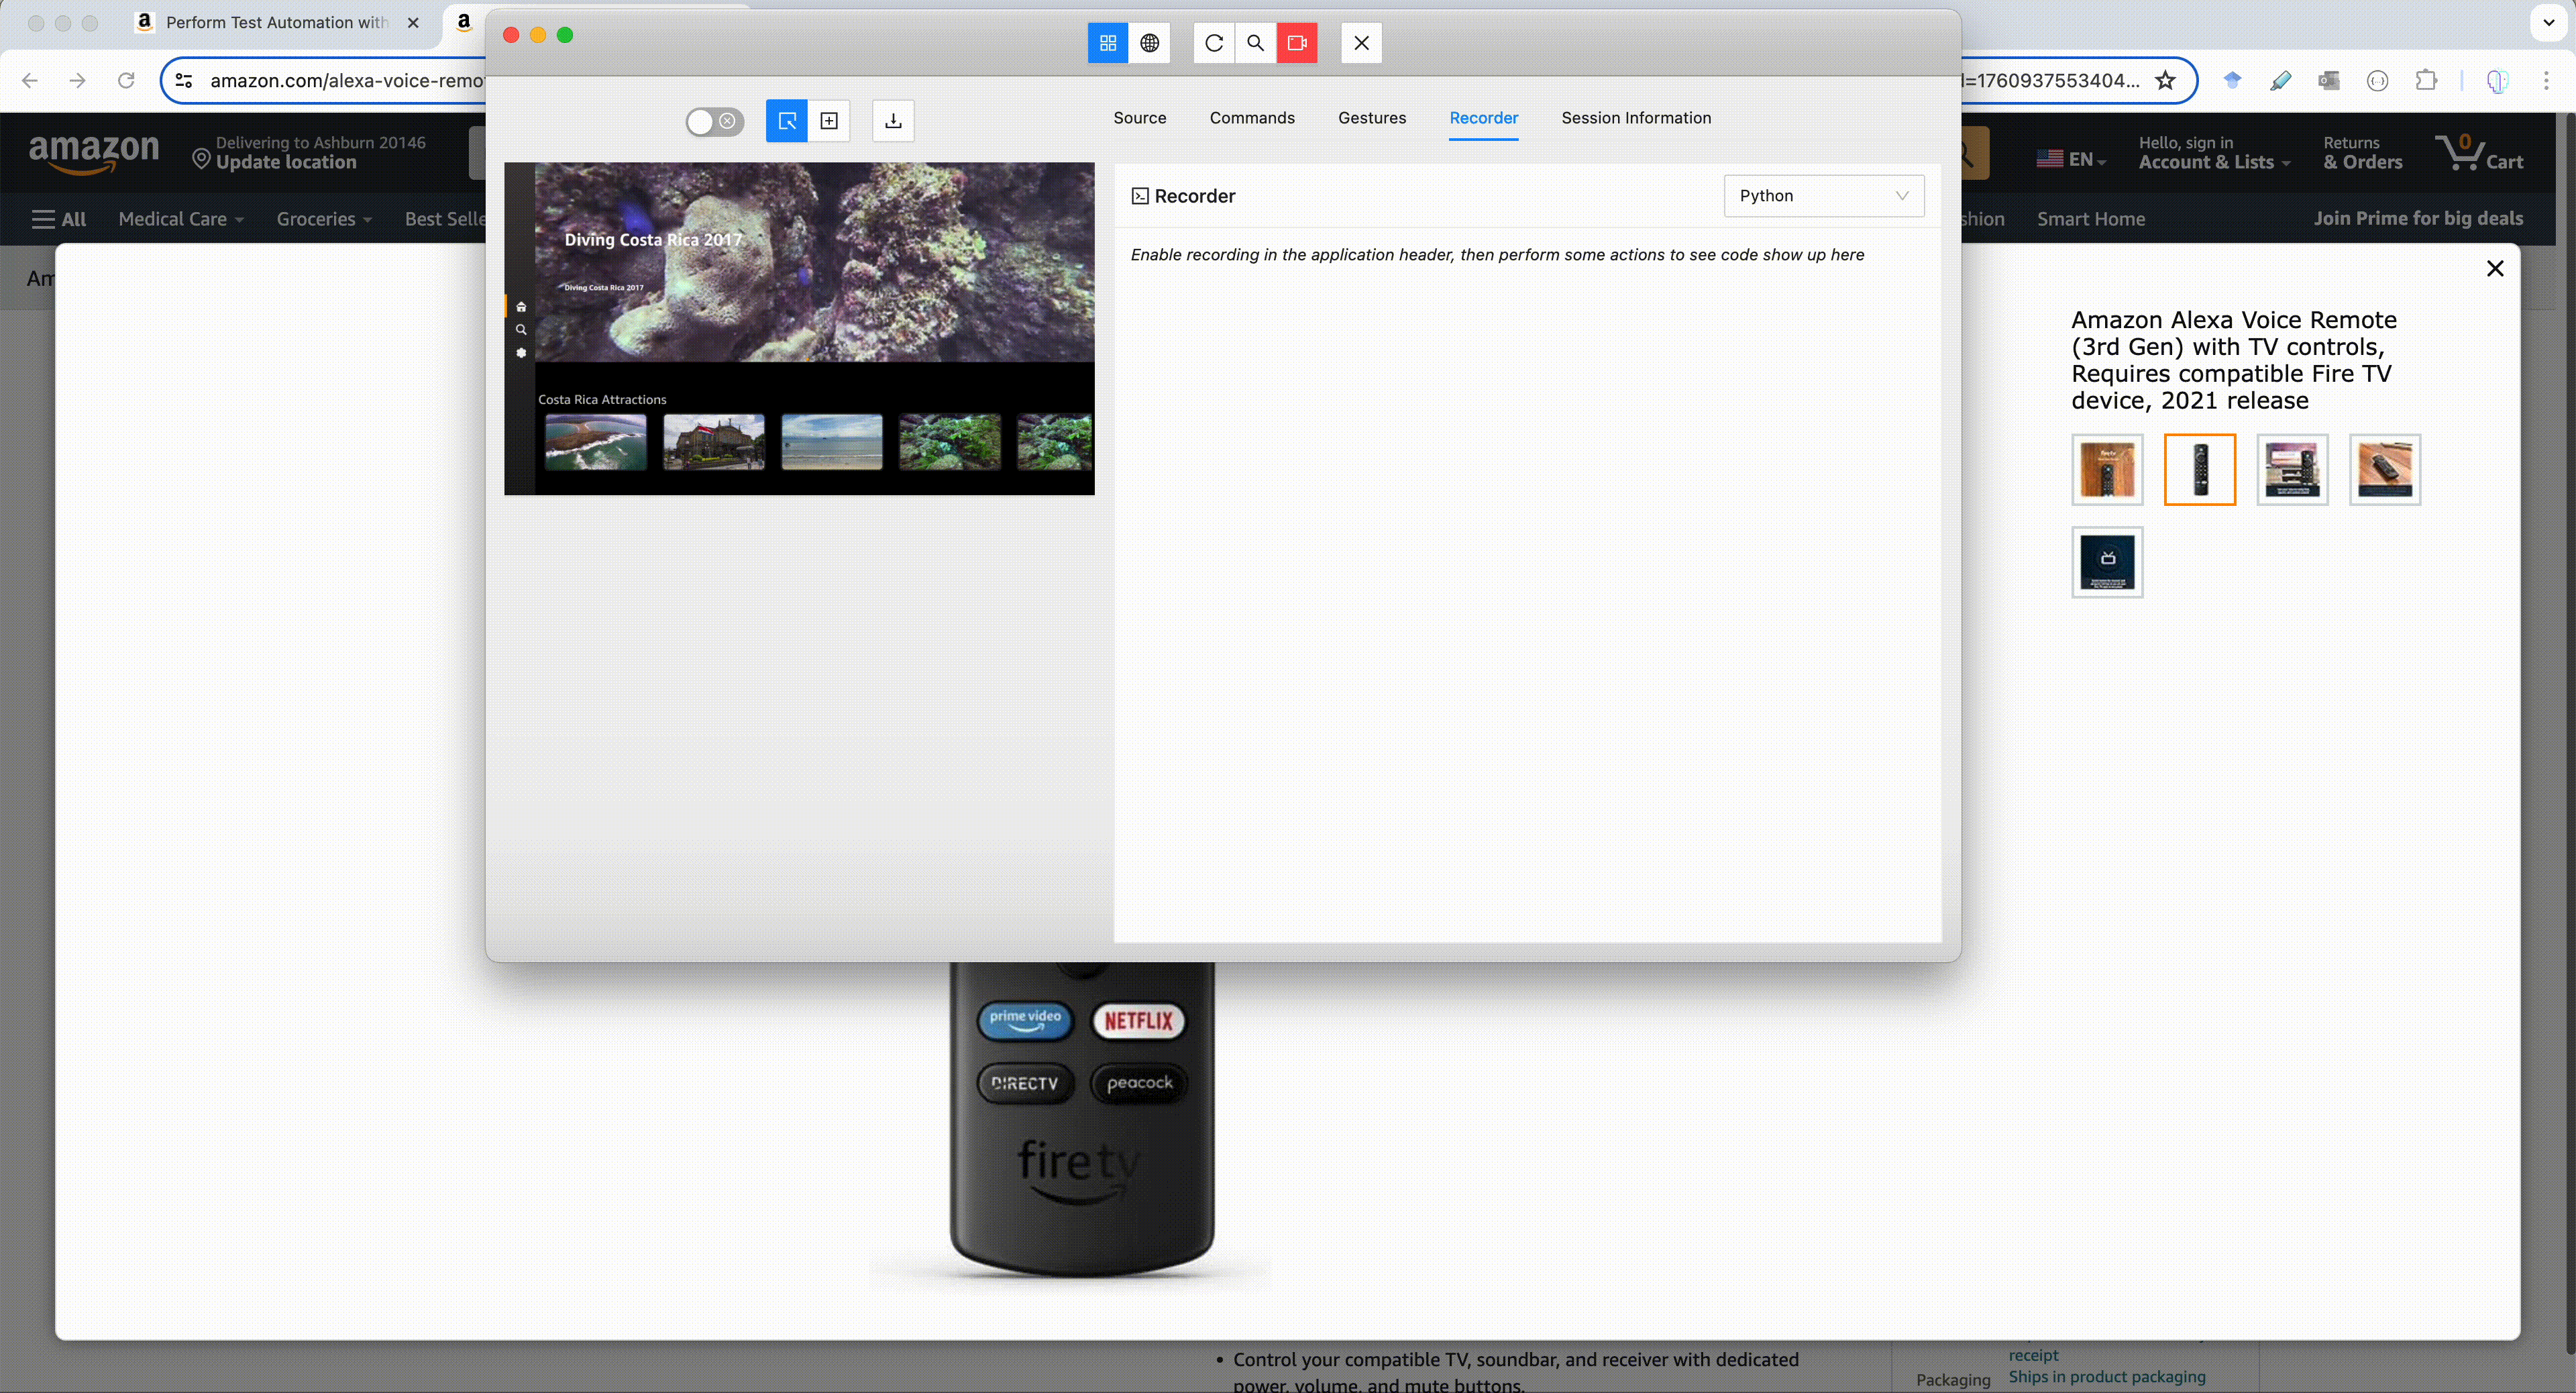Viewport: 2576px width, 1393px height.
Task: Select the highlighted remote product thumbnail
Action: [x=2199, y=469]
